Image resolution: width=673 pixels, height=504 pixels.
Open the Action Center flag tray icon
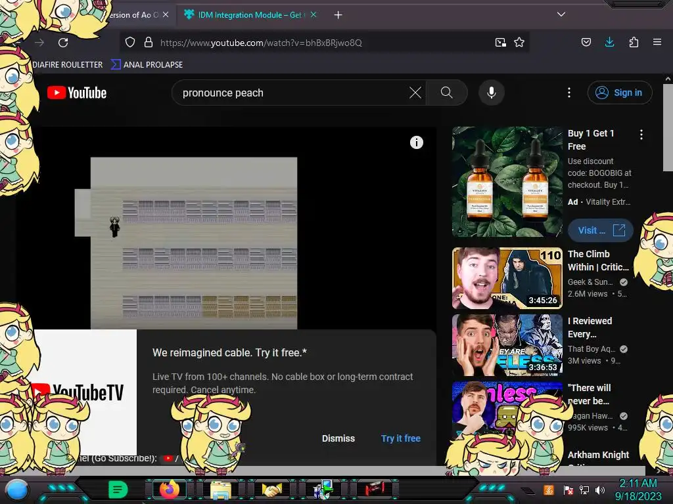point(568,490)
